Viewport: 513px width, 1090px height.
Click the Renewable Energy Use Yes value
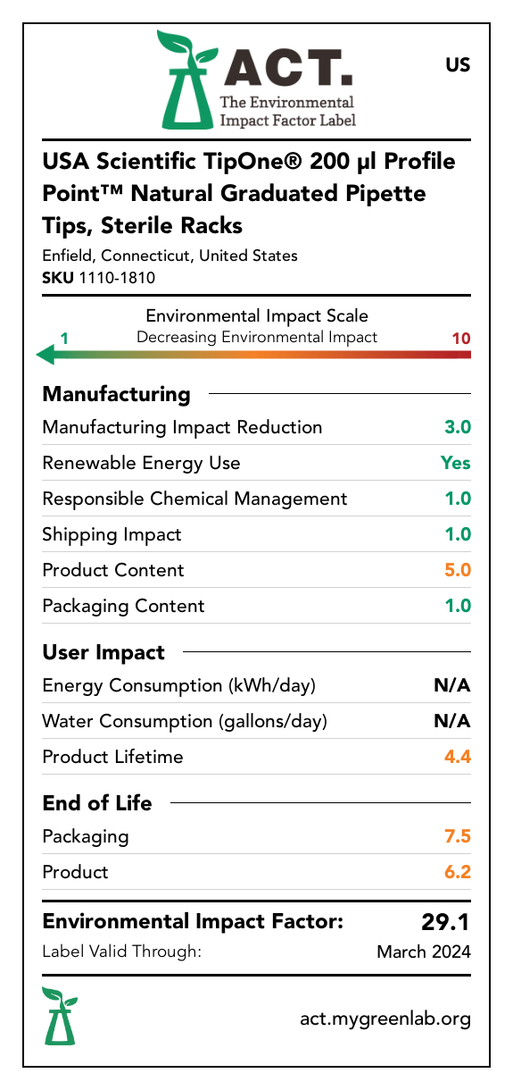[x=456, y=463]
